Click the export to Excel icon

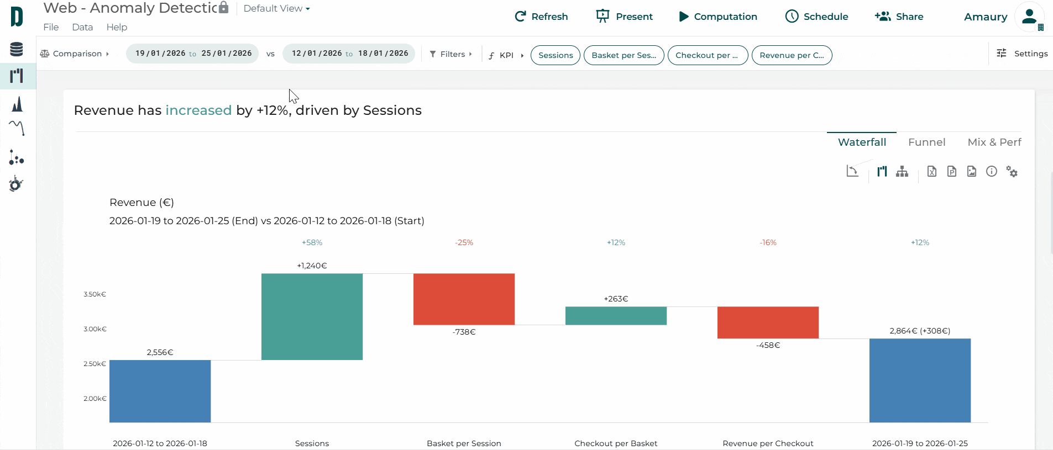(x=932, y=172)
